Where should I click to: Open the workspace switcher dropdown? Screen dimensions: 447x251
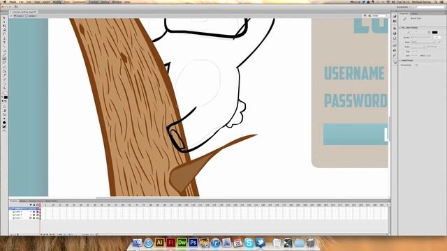[404, 7]
